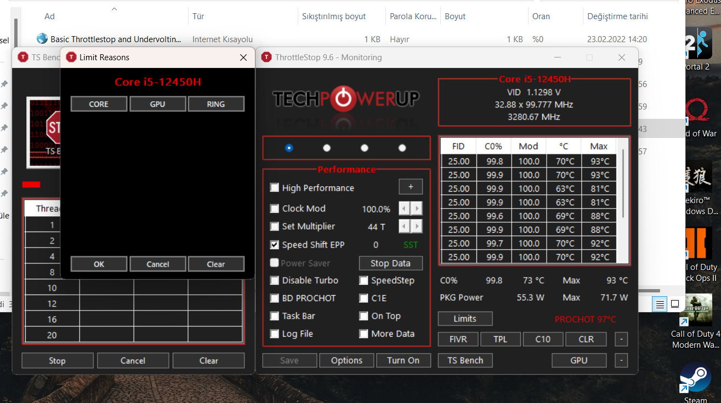Screen dimensions: 721x403
Task: Raise Set Multiplier with the right arrow
Action: tap(417, 226)
